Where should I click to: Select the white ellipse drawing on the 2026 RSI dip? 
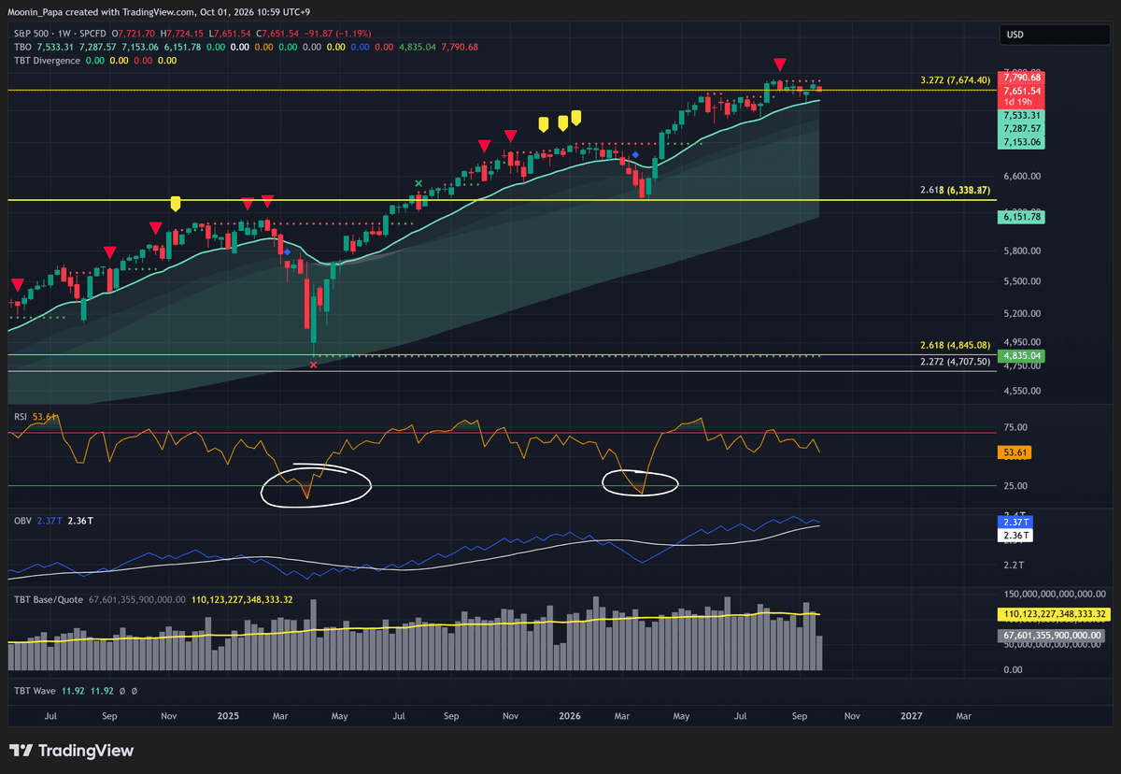(x=641, y=482)
